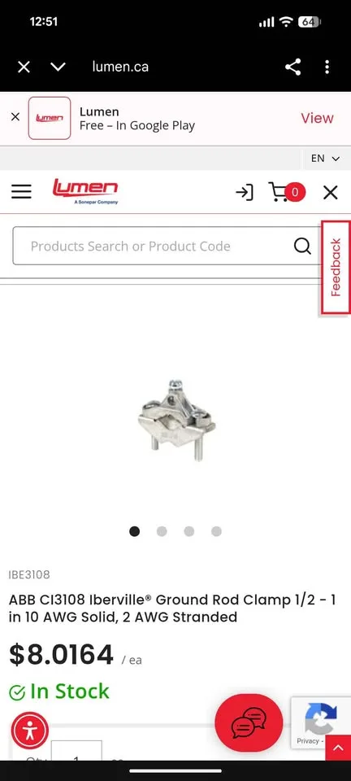Open the three-dot browser options menu
Viewport: 351px width, 781px height.
(x=327, y=67)
